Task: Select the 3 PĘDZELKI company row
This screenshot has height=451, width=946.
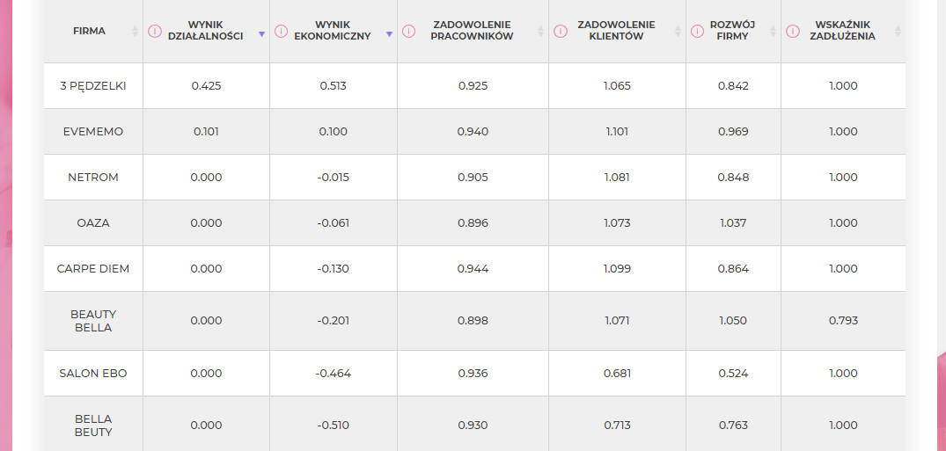Action: pos(474,85)
